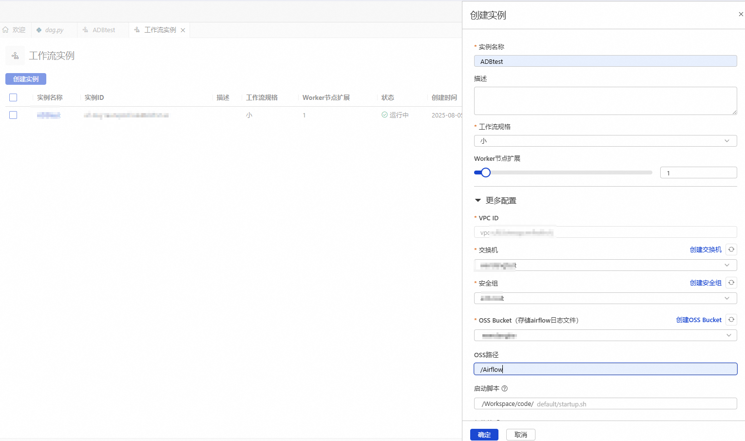Screen dimensions: 745x441
Task: Click the Worker节点扩展 number input
Action: coord(698,173)
